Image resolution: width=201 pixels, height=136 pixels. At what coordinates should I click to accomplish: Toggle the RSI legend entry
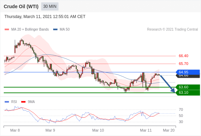coord(11,102)
